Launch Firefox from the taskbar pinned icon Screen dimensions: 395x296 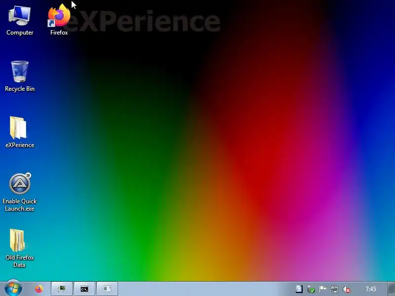point(39,289)
